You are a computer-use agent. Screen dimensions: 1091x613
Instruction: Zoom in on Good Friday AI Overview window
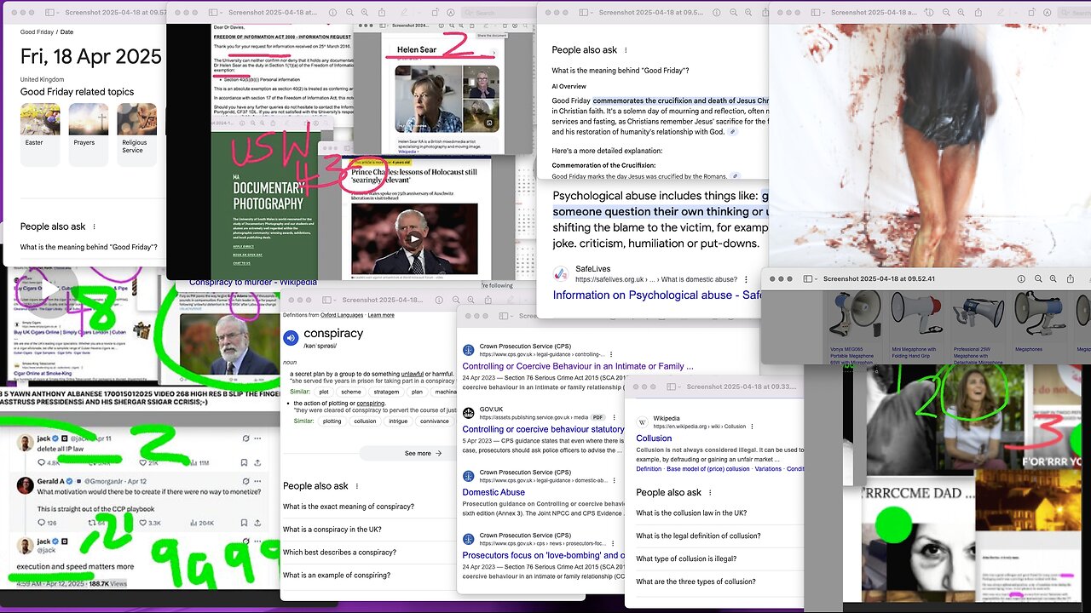pos(748,13)
